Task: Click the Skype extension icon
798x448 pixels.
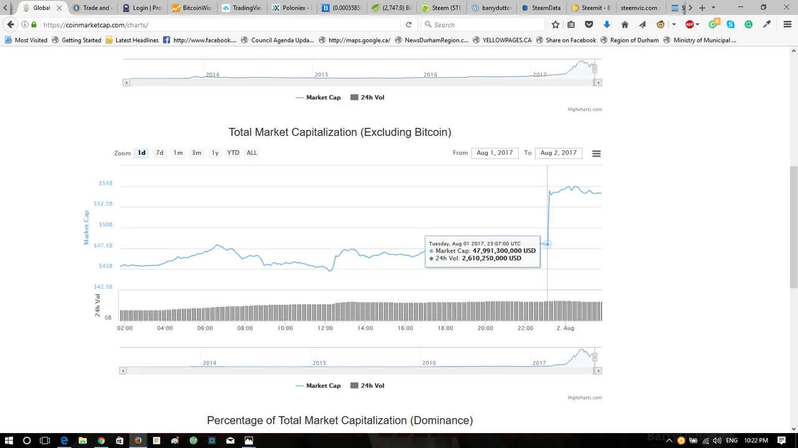Action: 730,25
